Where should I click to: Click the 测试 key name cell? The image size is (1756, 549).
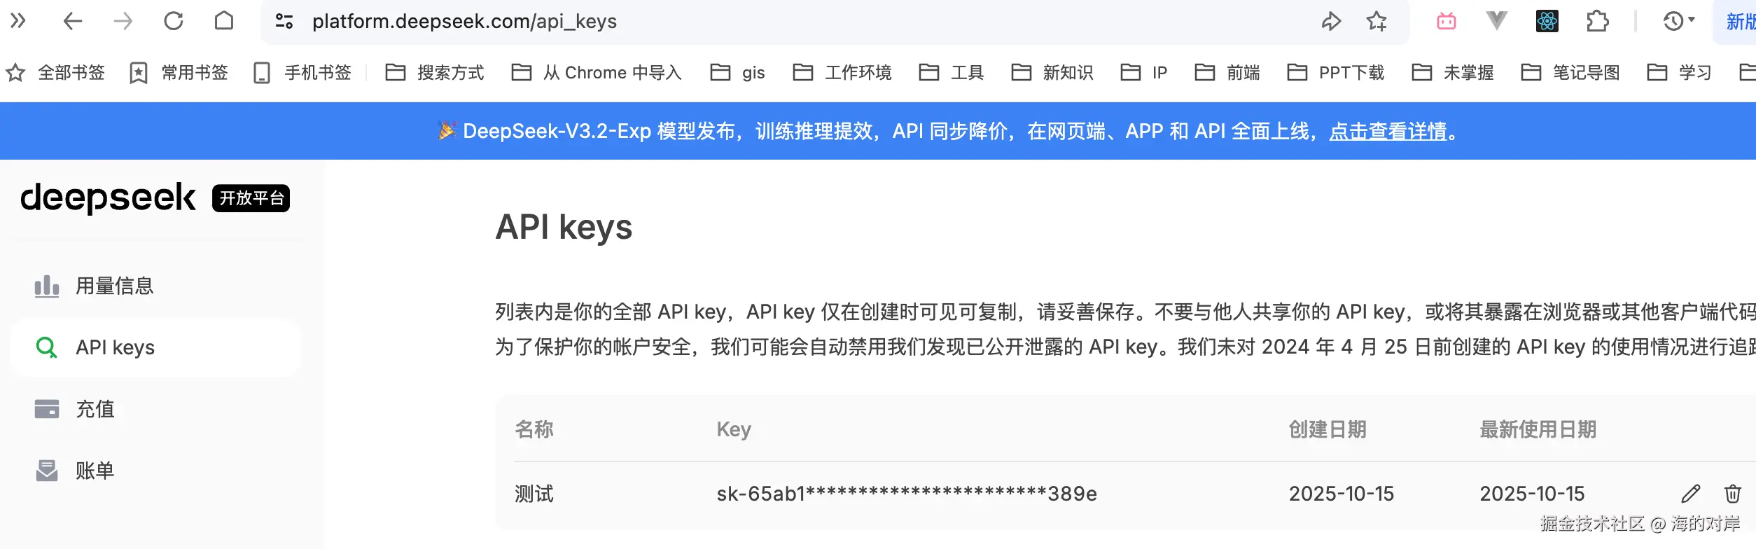click(534, 494)
